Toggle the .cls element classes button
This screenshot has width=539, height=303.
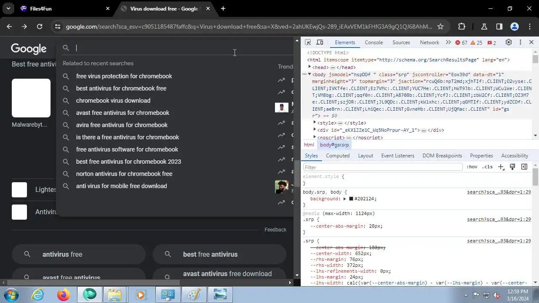[x=487, y=167]
